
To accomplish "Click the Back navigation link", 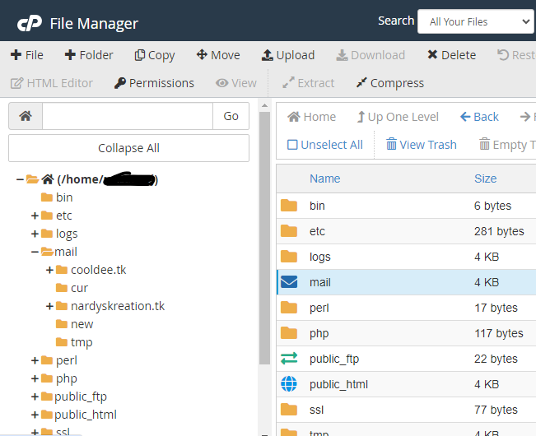I will click(479, 117).
